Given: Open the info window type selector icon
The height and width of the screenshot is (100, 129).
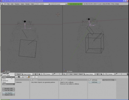Looking at the screenshot, I should [2, 4].
